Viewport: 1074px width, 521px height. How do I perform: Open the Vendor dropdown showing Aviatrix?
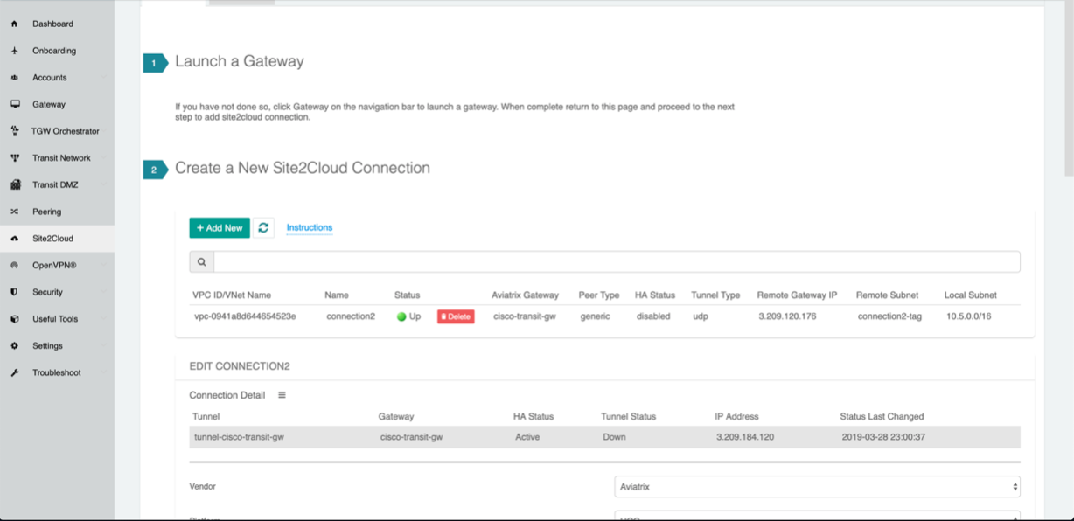[817, 487]
